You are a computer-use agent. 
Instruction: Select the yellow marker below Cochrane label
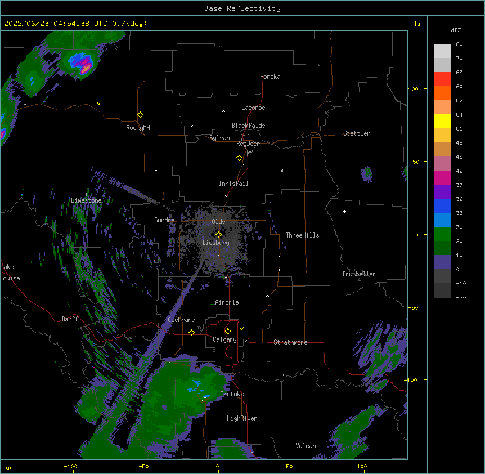[191, 332]
